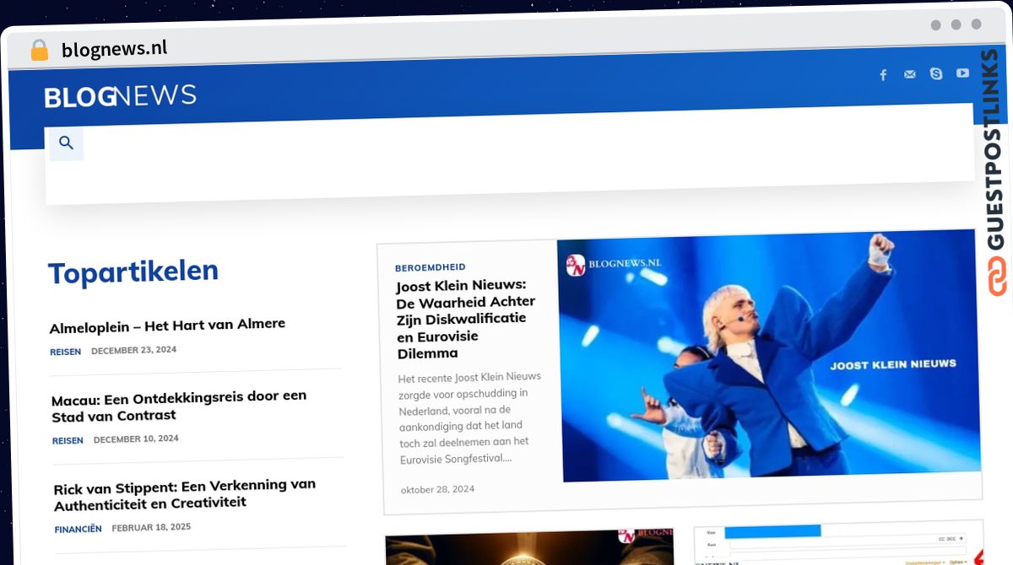Select the REISEN tag under Almeloplein

coord(65,352)
